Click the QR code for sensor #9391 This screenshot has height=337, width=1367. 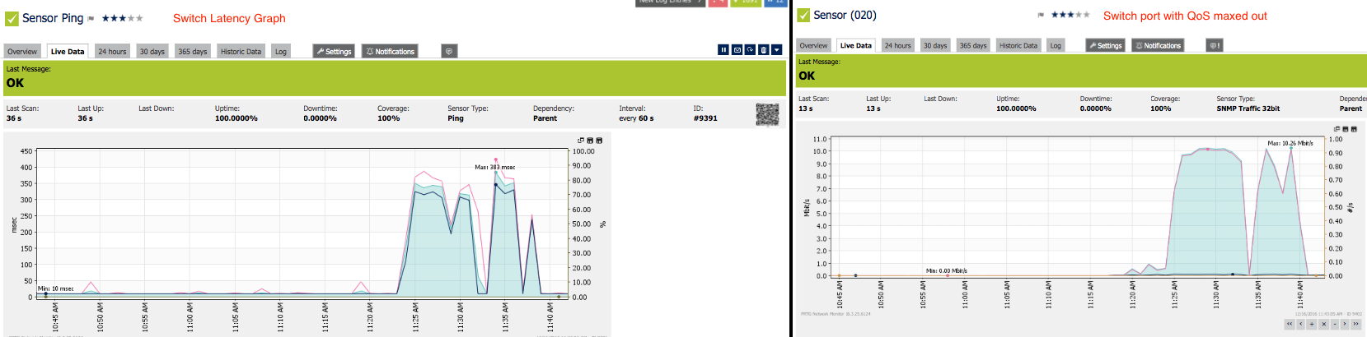coord(767,114)
